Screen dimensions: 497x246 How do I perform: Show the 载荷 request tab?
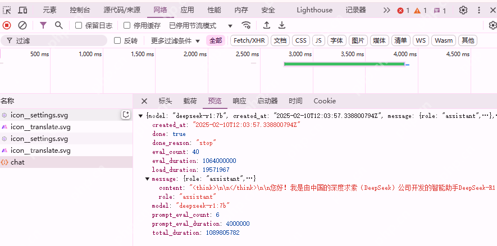[190, 101]
